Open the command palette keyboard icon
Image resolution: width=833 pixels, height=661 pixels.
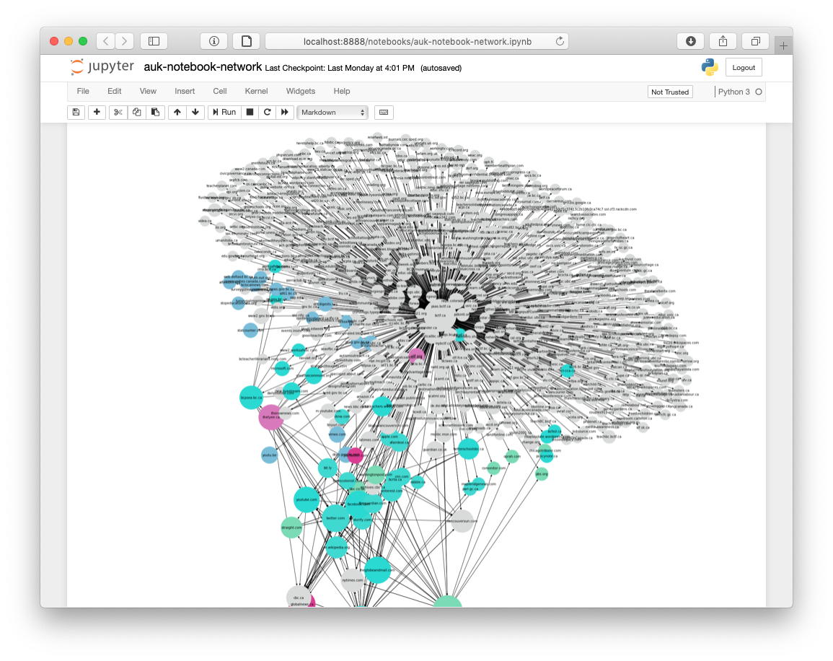(x=384, y=112)
